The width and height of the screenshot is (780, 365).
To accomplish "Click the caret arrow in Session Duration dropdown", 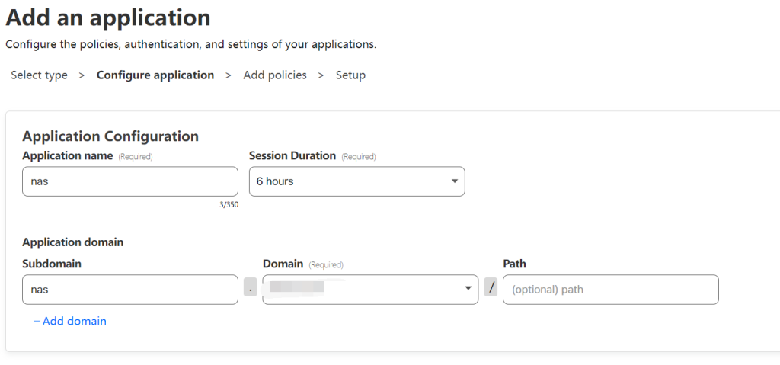I will (454, 181).
